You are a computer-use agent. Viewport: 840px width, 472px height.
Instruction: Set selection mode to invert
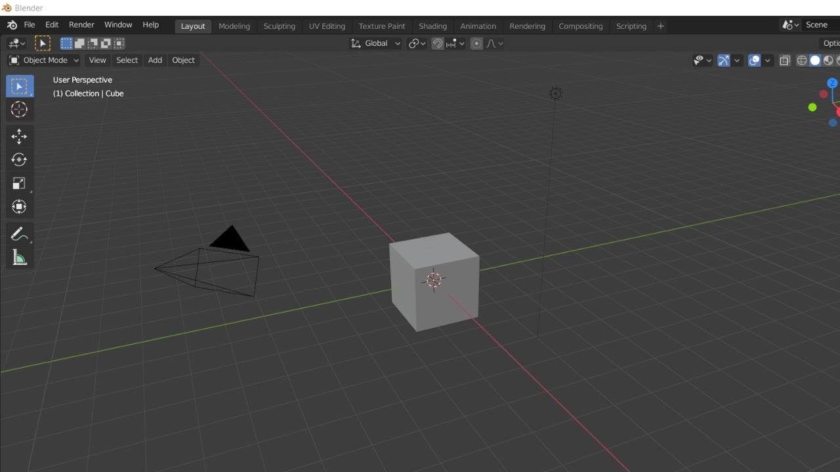coord(106,43)
